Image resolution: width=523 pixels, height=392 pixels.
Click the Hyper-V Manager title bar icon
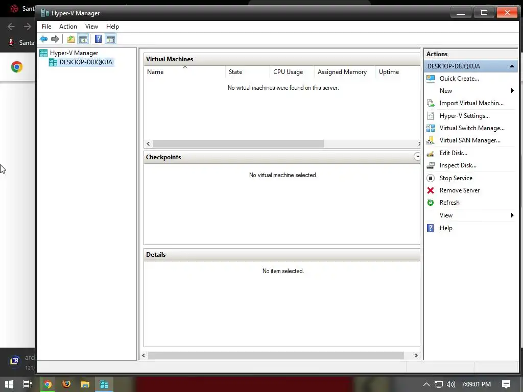(x=45, y=13)
